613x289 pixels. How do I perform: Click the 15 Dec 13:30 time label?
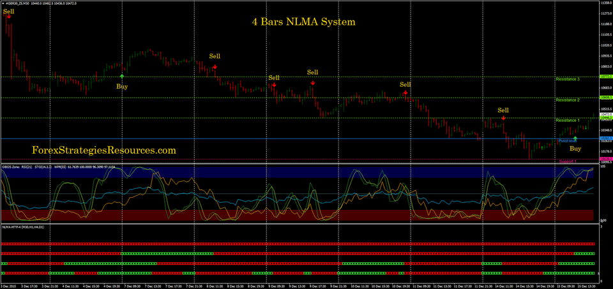point(586,286)
